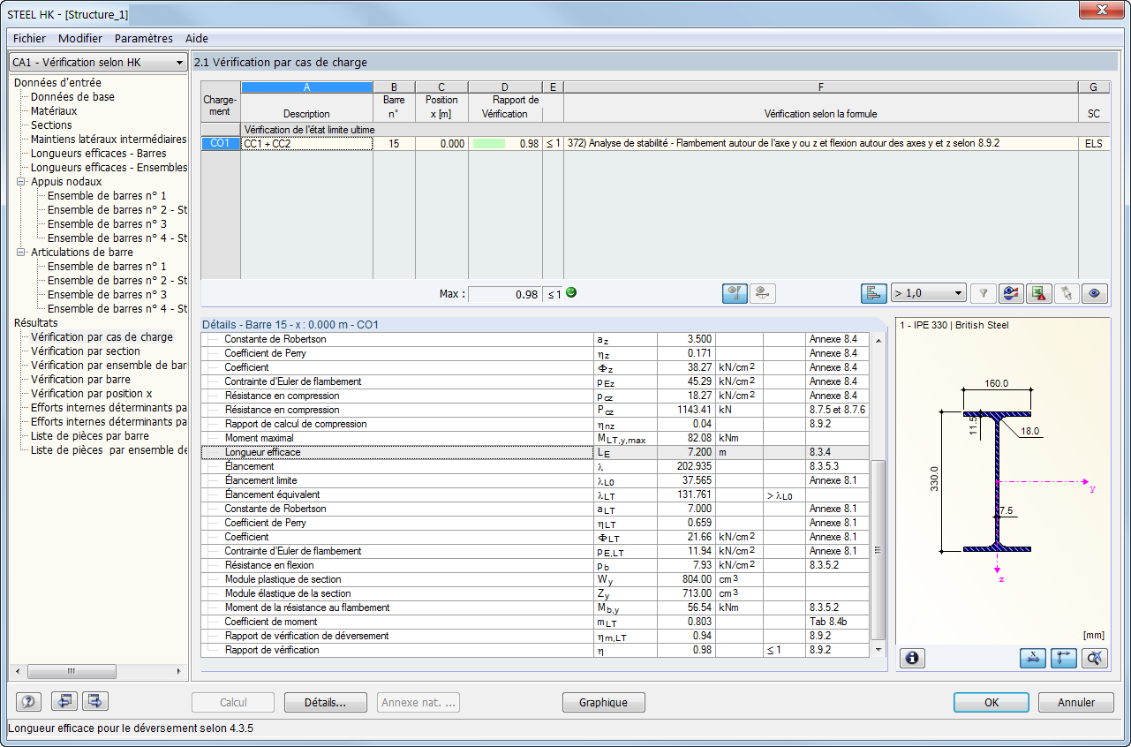Click the Calcul button
Screen dimensions: 1131x747
[233, 703]
